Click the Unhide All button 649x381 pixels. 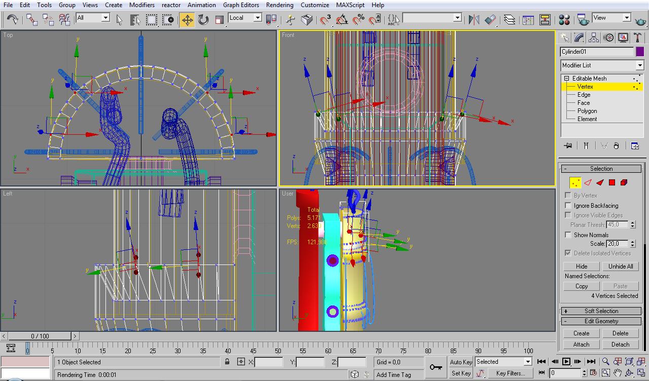621,266
